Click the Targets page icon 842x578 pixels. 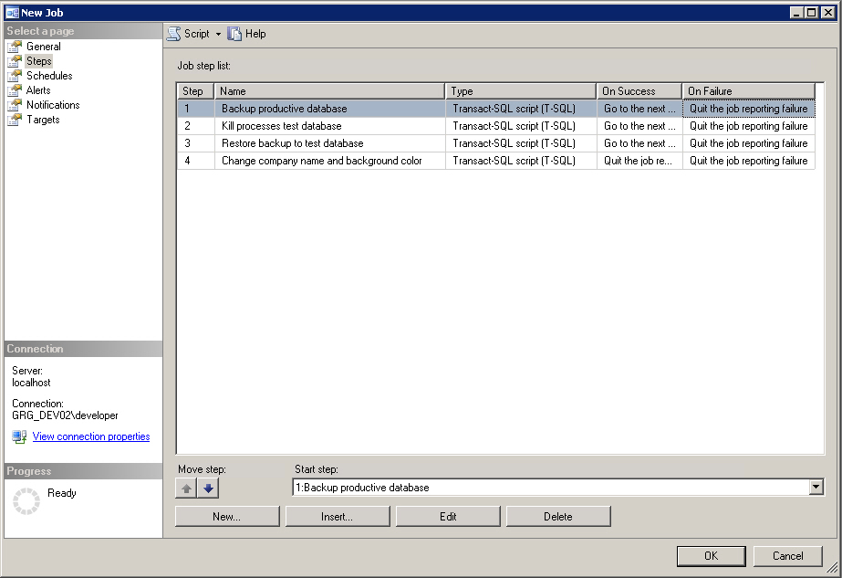(x=15, y=120)
